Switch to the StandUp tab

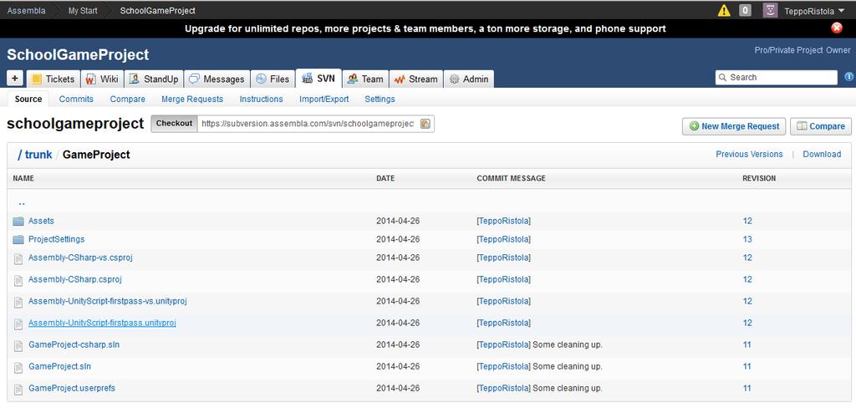154,79
